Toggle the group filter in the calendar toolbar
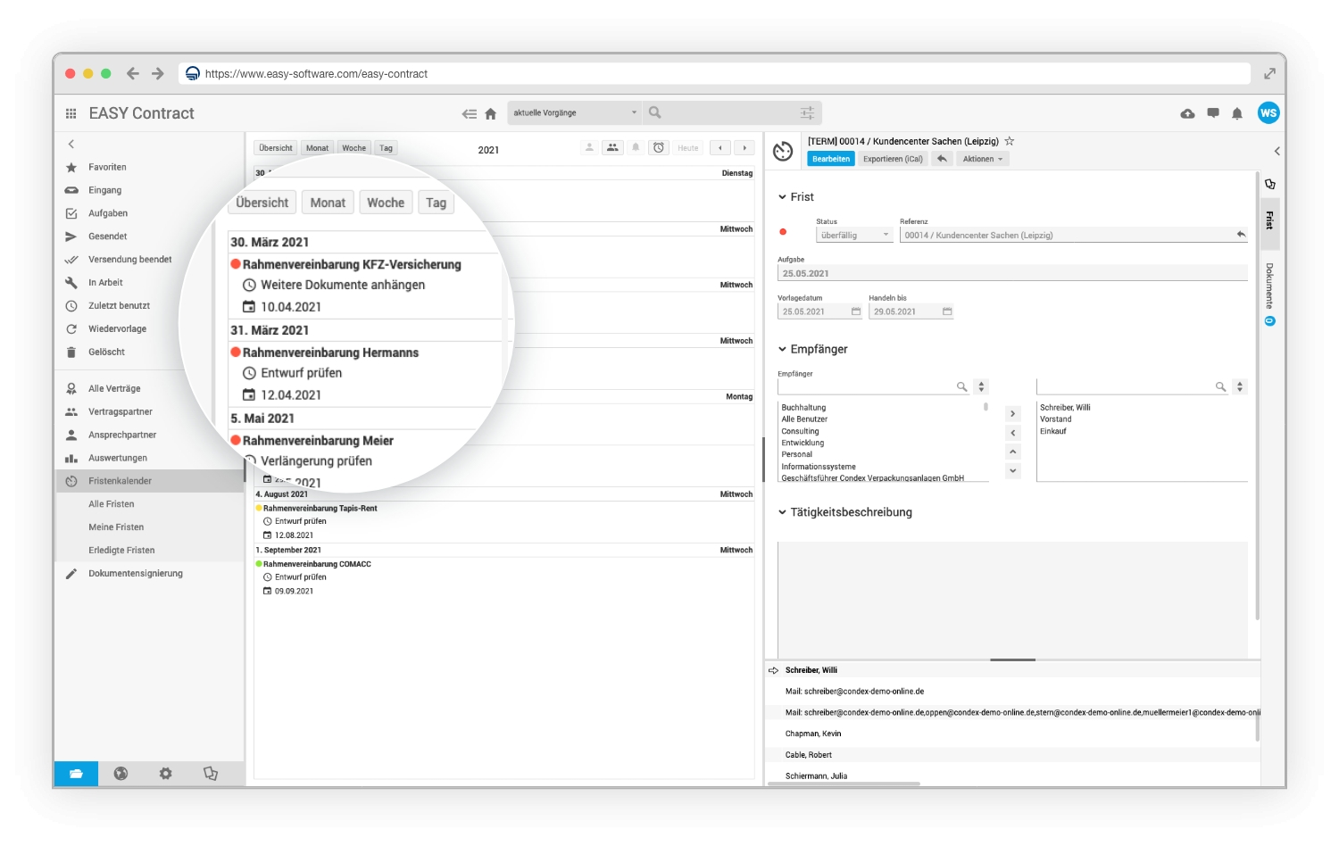 coord(612,148)
